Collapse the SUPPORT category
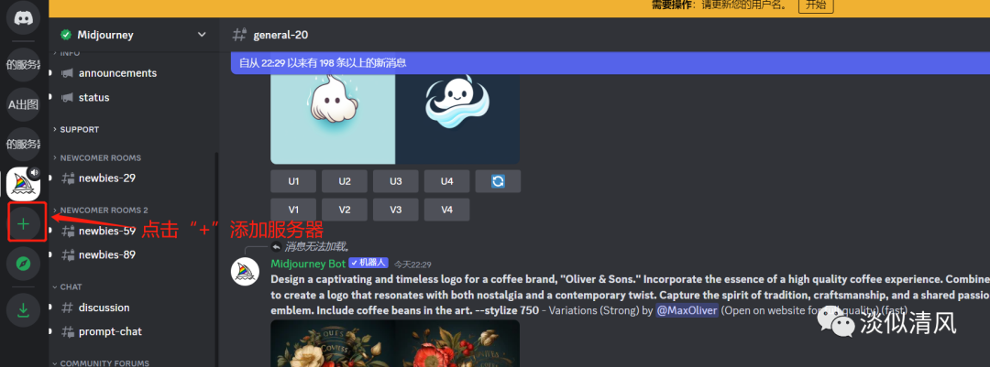Screen dimensions: 990x367 (x=80, y=129)
